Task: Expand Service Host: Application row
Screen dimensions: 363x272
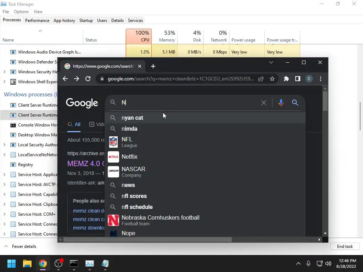Action: tap(4, 175)
